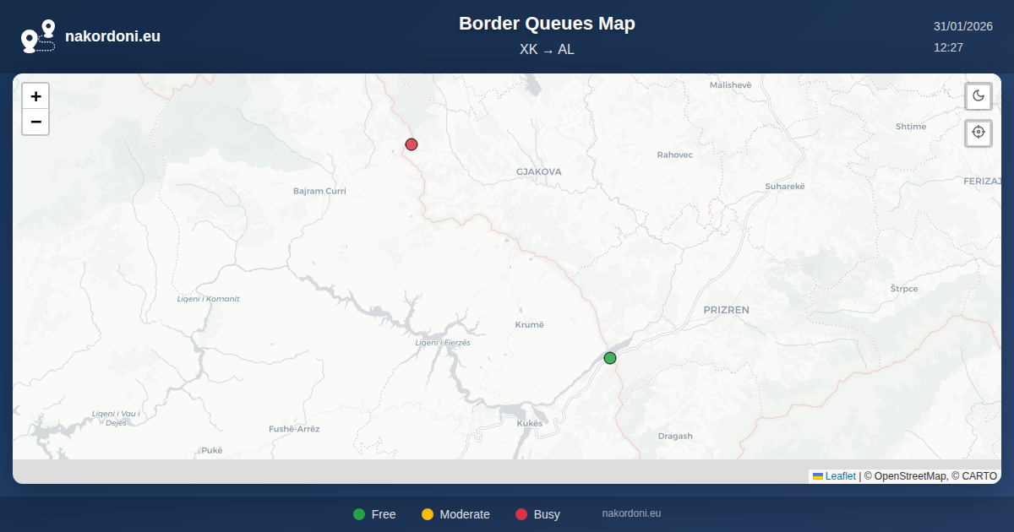Screen dimensions: 1014x532
Task: Click the red Busy legend dot
Action: point(521,514)
